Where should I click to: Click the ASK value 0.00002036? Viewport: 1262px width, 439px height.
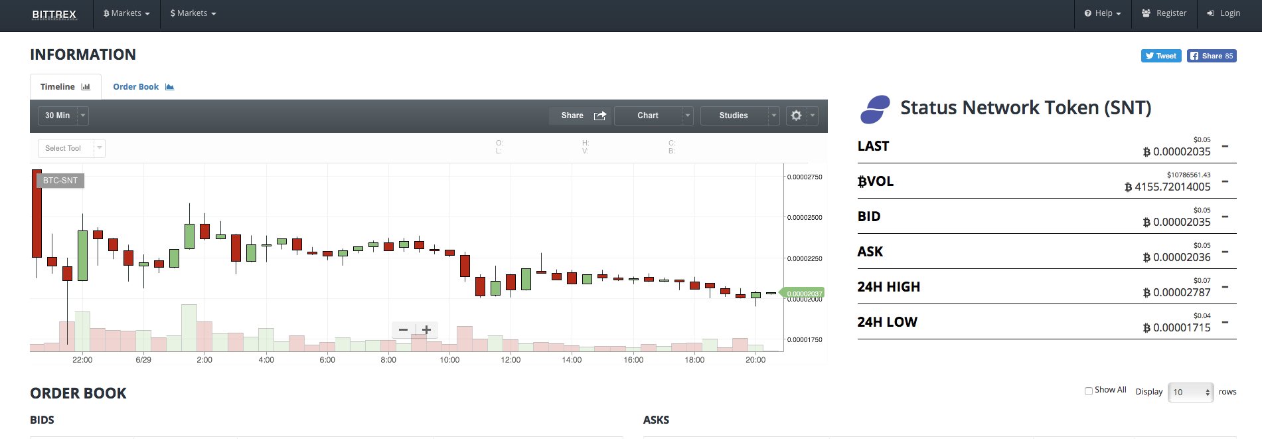point(1177,257)
